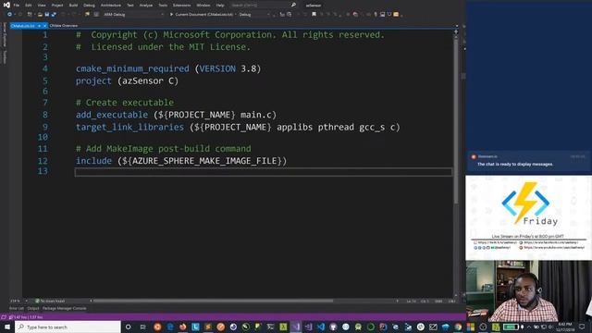The image size is (592, 333).
Task: Click 'project' keyword on line 5
Action: click(x=93, y=81)
